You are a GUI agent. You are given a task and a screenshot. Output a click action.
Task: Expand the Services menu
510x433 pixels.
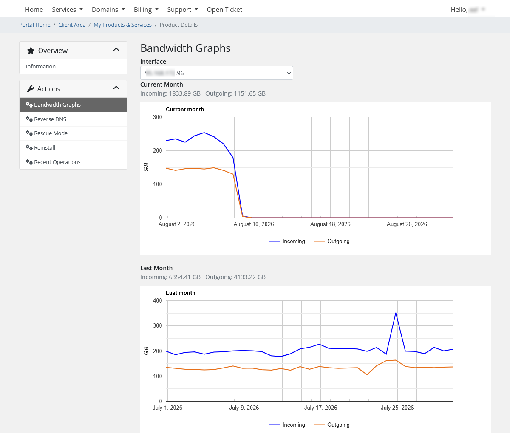67,9
